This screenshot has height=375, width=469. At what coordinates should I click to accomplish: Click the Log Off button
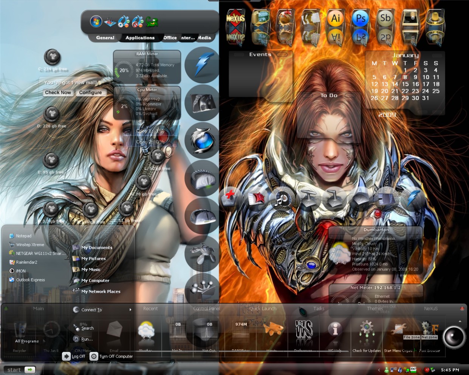[x=74, y=356]
